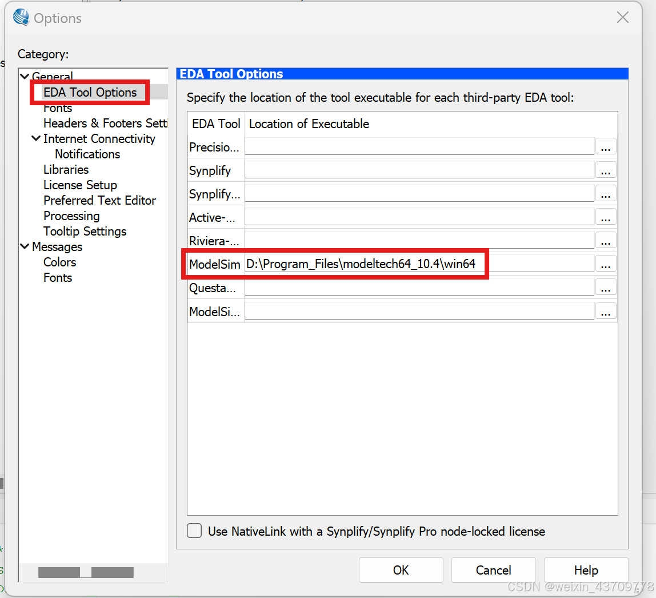Collapse the Internet Connectivity tree node

(x=37, y=138)
